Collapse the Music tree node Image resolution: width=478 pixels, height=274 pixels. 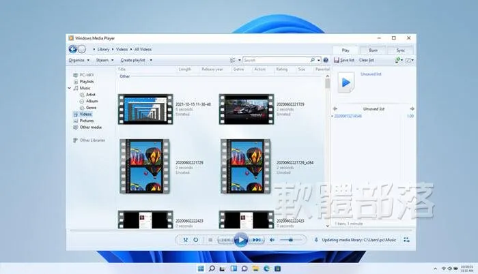coord(70,89)
